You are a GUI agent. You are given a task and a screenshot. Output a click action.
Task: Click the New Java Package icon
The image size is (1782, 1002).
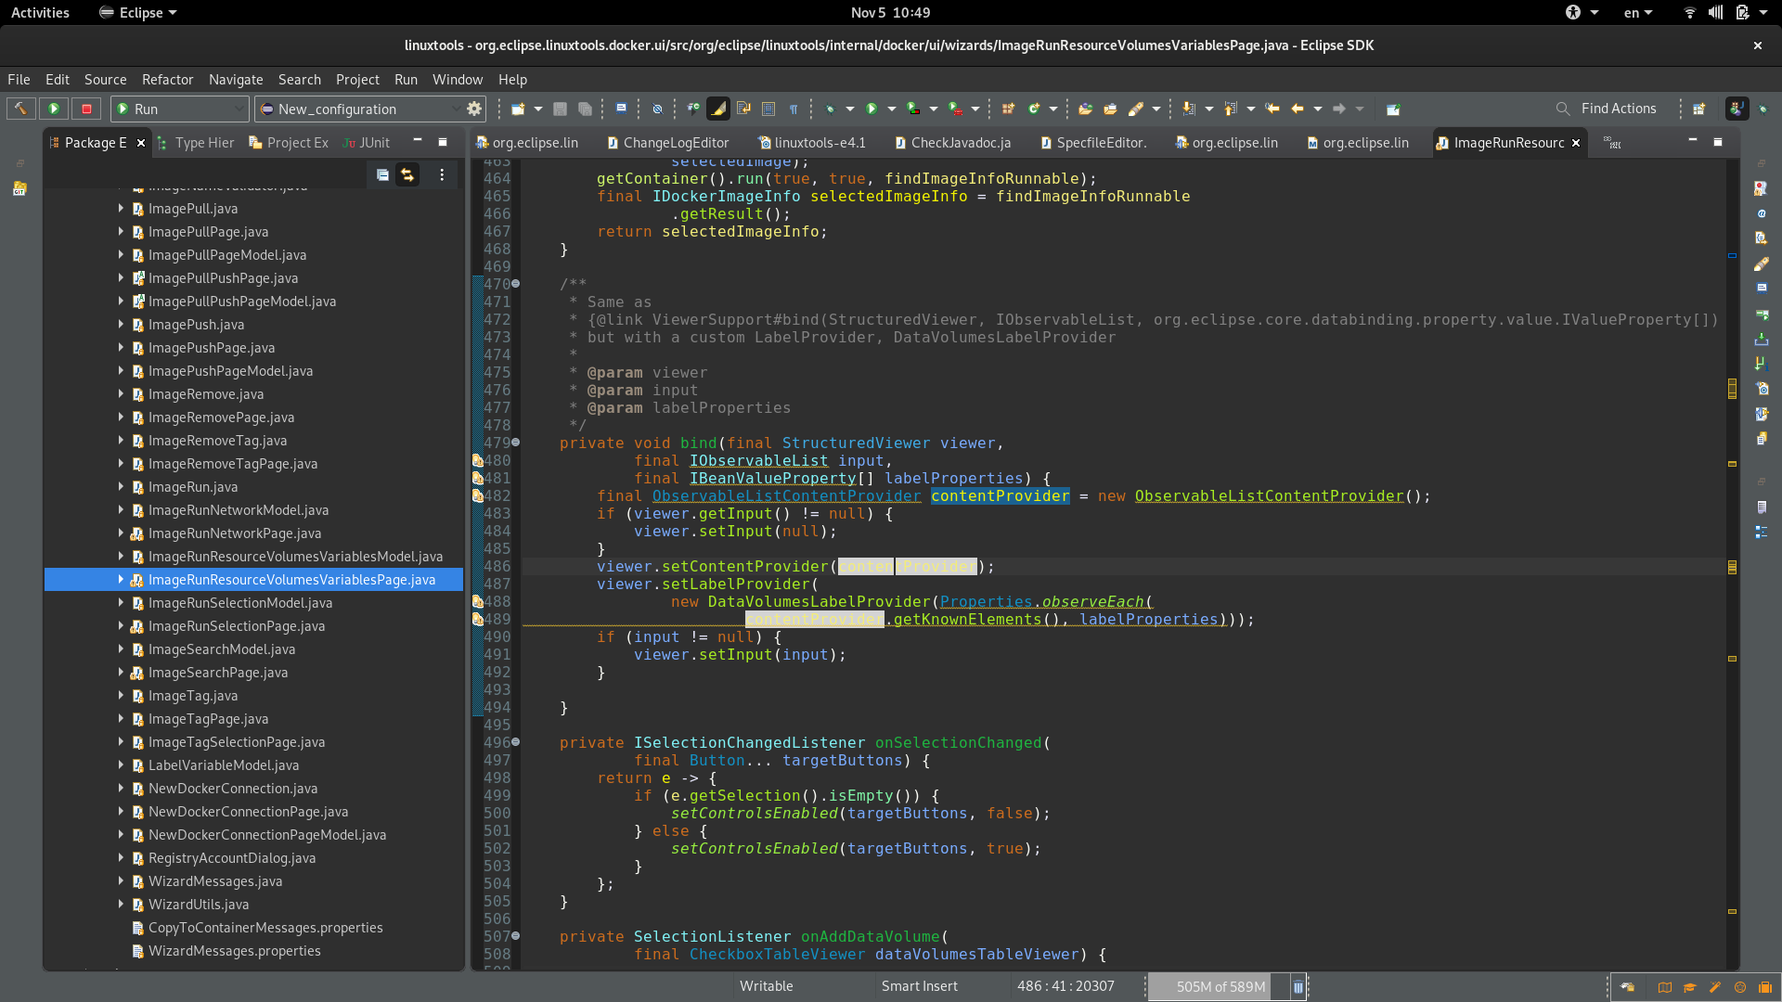pos(1008,109)
